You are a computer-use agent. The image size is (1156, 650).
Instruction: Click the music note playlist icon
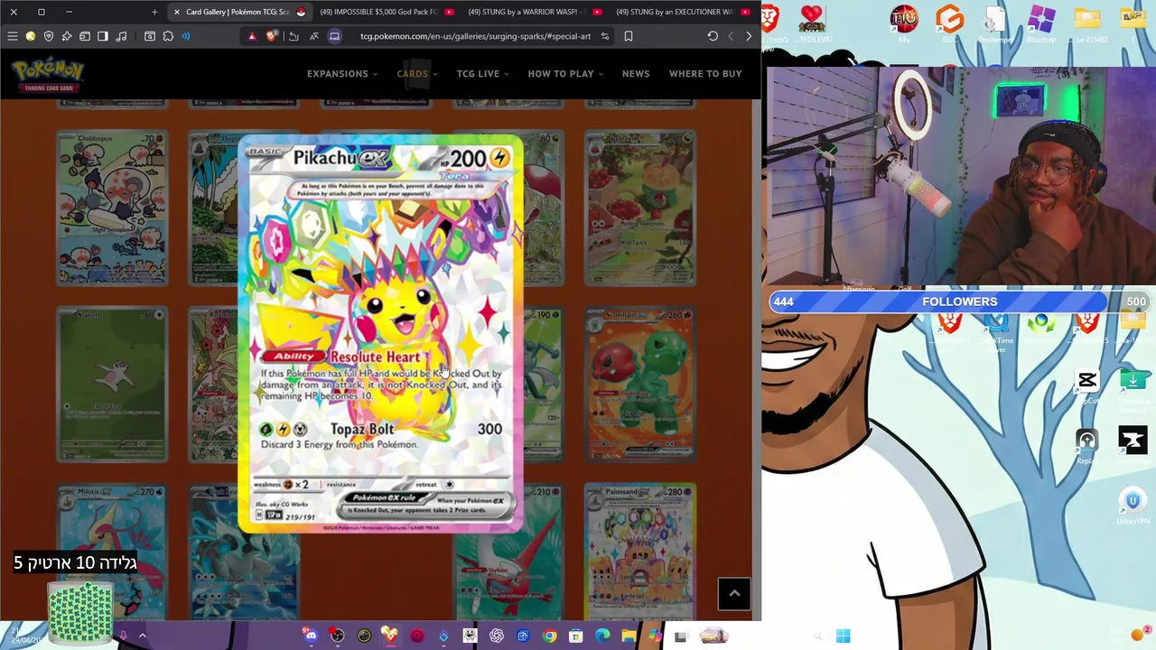coord(121,36)
